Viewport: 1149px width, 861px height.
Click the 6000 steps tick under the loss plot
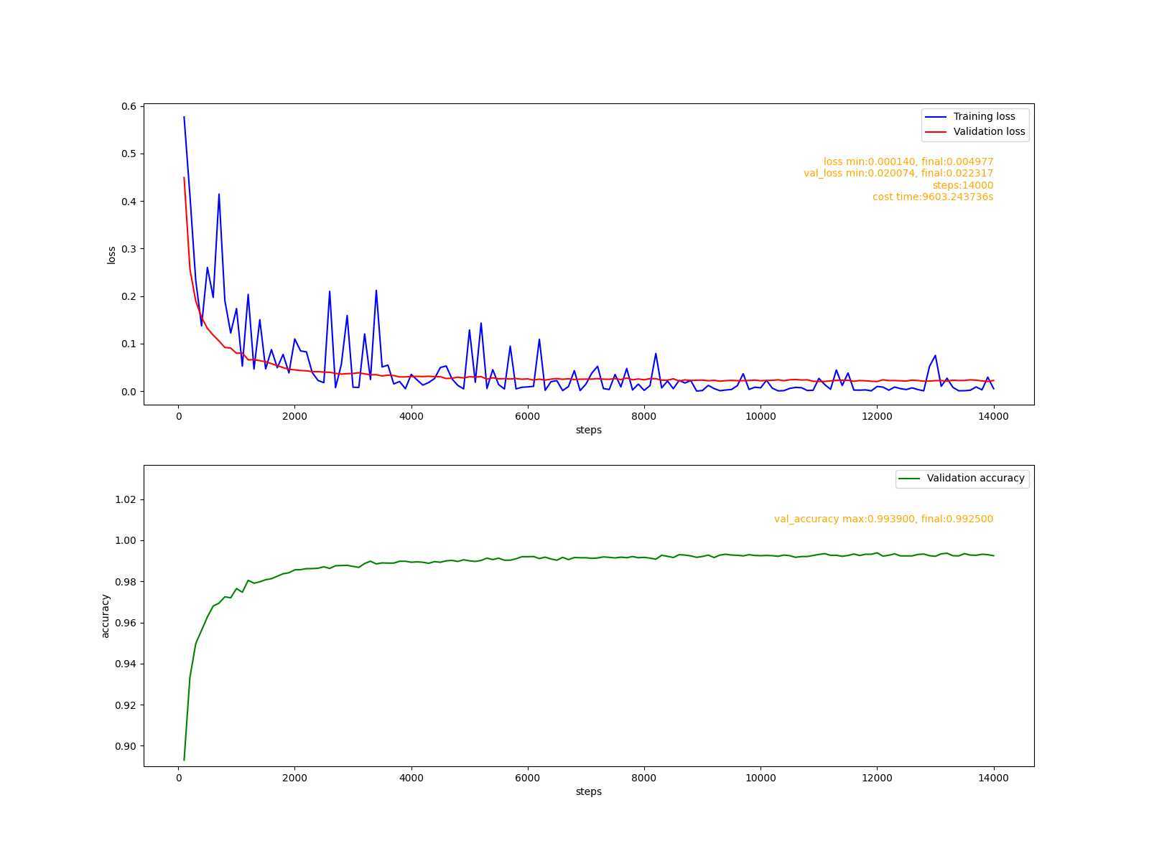pos(527,416)
